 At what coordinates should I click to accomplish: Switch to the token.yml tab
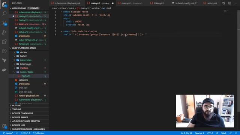157,3
